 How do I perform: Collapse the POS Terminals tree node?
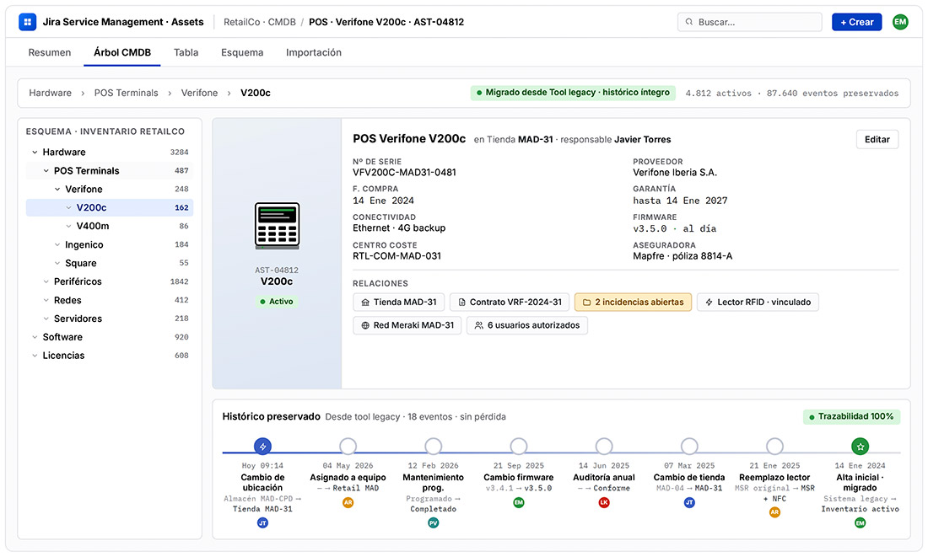(x=46, y=171)
